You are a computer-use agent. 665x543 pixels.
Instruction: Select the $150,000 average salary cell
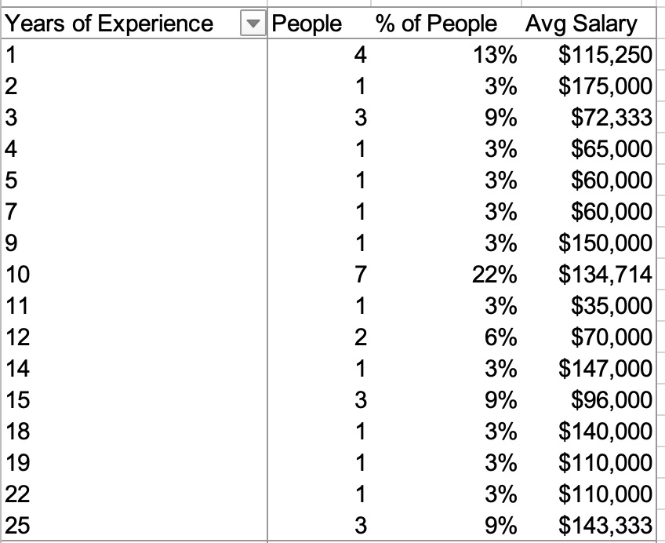(x=605, y=243)
